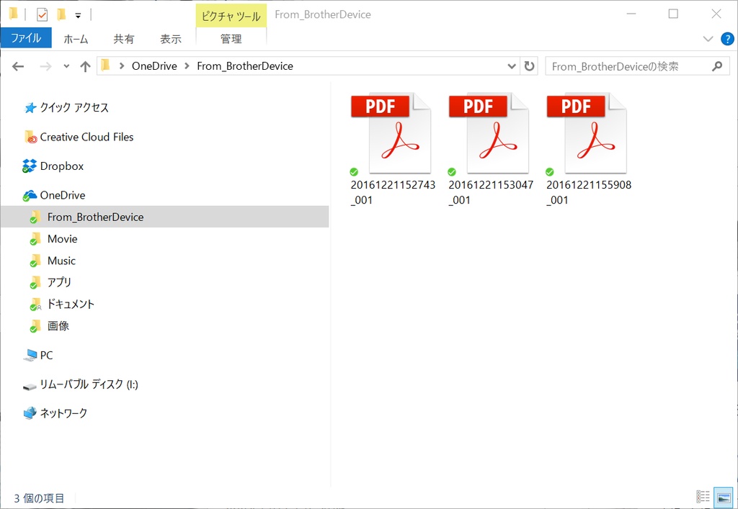Expand chevron after OneDrive in breadcrumb
The width and height of the screenshot is (738, 509).
(187, 66)
